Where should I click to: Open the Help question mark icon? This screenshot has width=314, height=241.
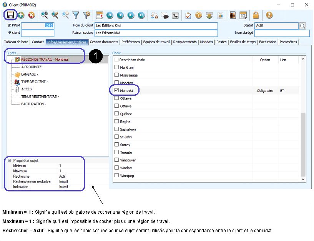tap(269, 15)
